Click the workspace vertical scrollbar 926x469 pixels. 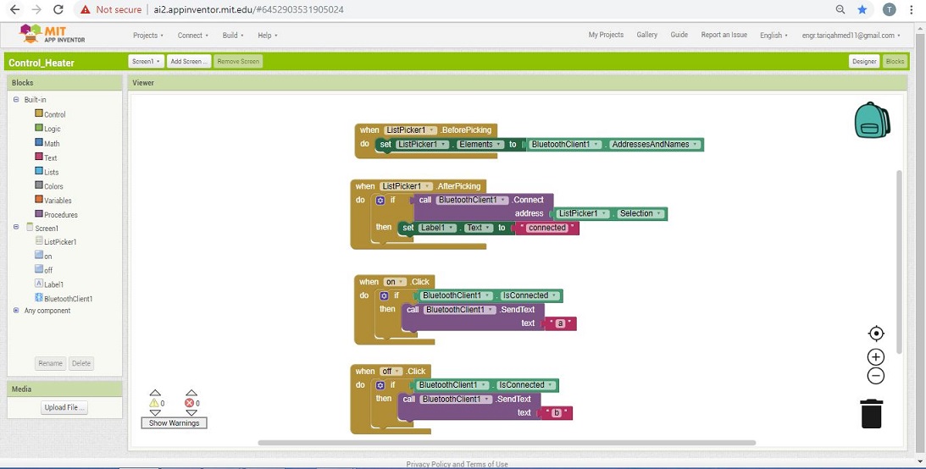[900, 262]
